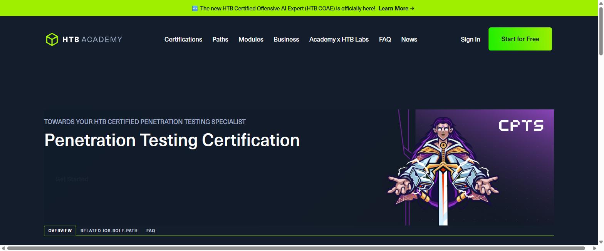Click the 'Towards your HTB Certified' subtitle
Viewport: 604px width, 251px height.
(145, 122)
